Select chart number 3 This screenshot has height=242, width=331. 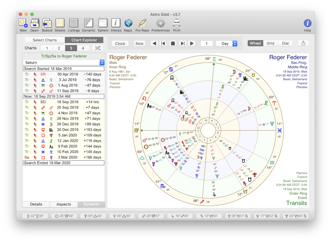pyautogui.click(x=71, y=48)
